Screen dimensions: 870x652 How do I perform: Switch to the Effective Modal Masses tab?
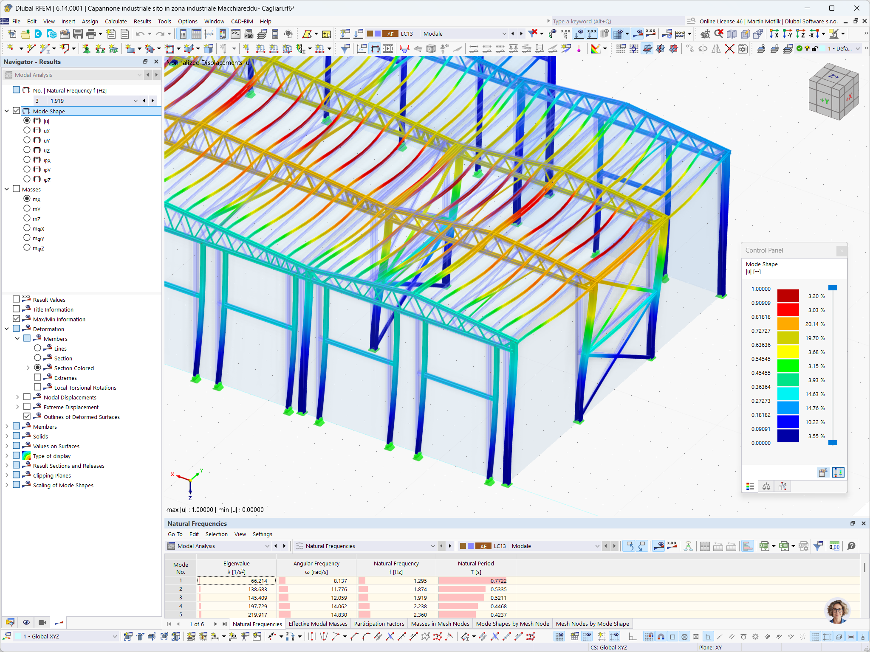click(318, 624)
